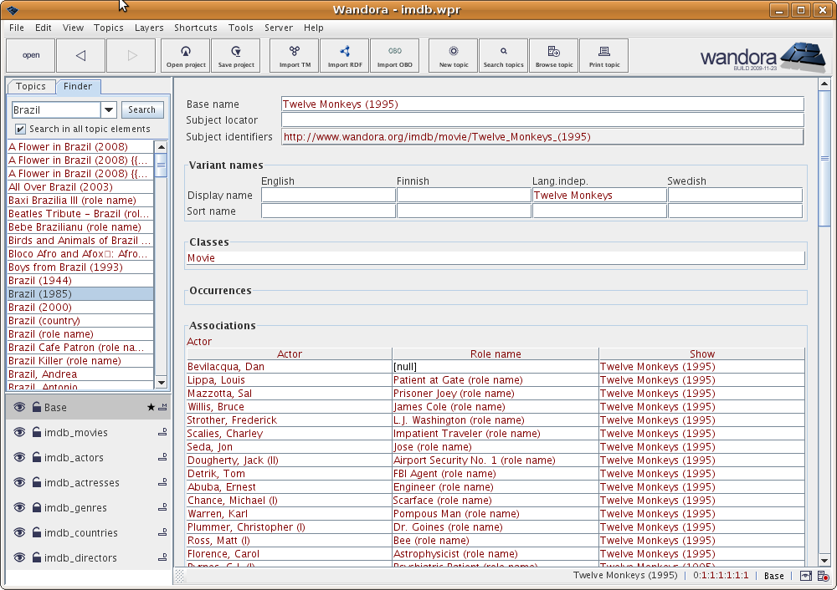Image resolution: width=837 pixels, height=590 pixels.
Task: Click the Subject locator input field
Action: pos(542,120)
